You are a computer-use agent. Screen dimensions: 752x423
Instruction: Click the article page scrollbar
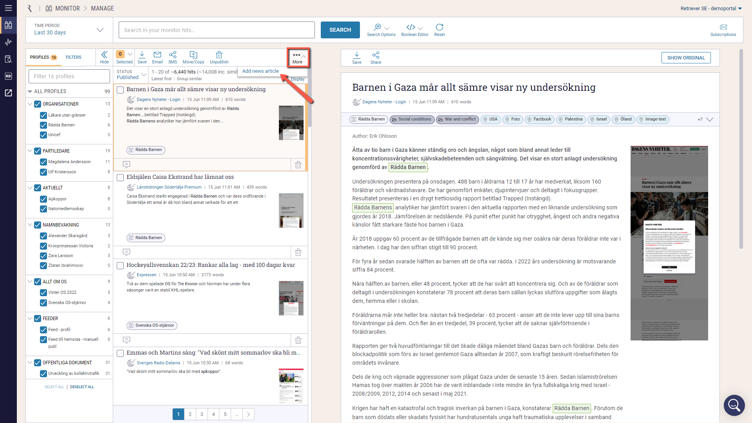[x=741, y=149]
